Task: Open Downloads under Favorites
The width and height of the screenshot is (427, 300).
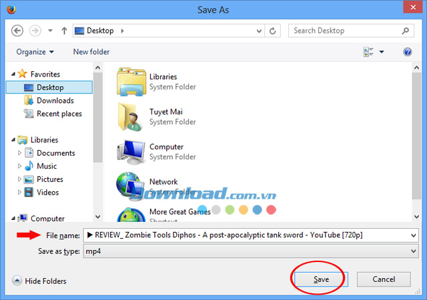Action: (x=55, y=101)
